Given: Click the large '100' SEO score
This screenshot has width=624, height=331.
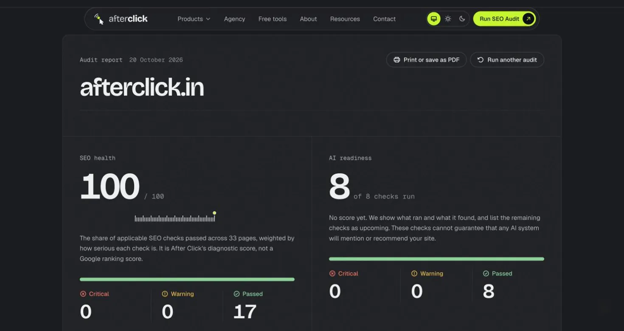Looking at the screenshot, I should click(x=110, y=187).
